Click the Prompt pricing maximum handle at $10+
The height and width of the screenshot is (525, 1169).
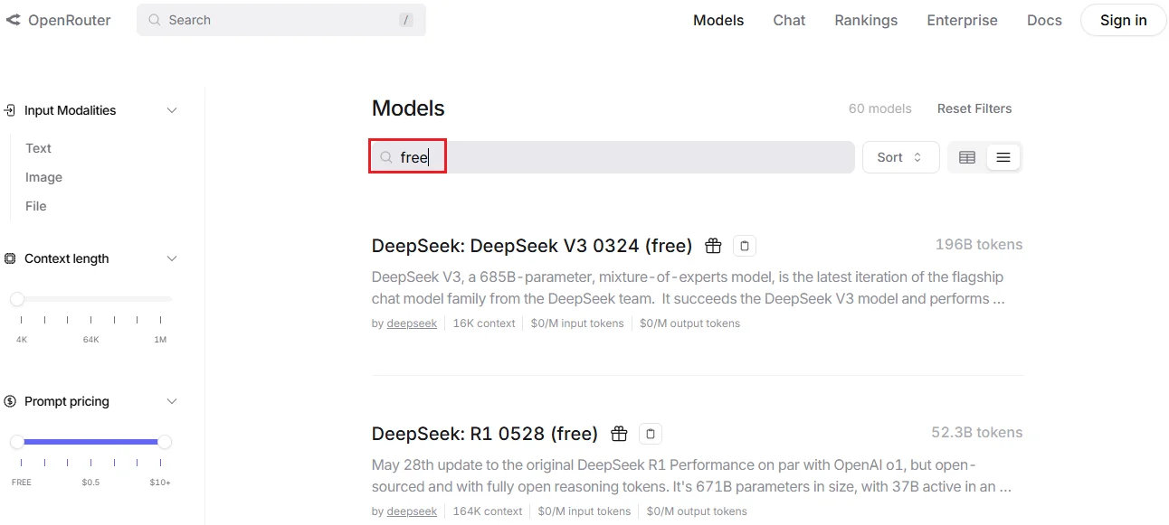[164, 442]
